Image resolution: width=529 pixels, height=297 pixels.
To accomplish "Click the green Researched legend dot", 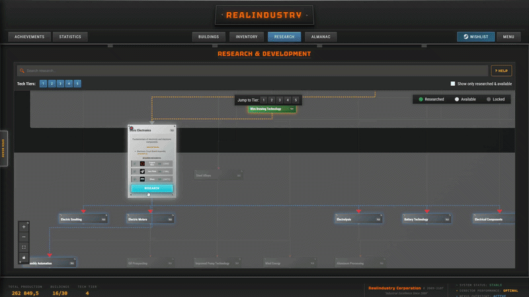I will coord(421,100).
